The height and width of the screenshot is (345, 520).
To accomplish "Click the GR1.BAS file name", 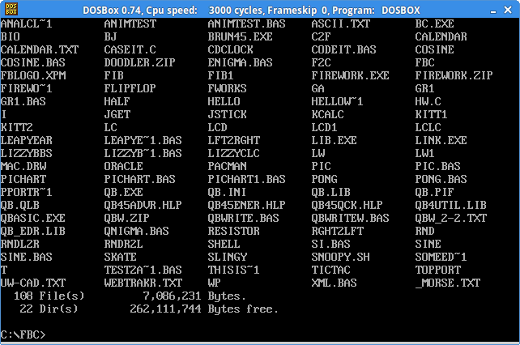I will (23, 101).
